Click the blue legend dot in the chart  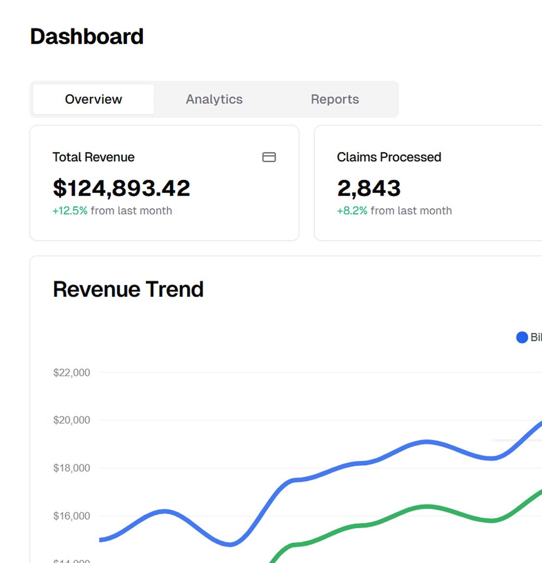522,337
